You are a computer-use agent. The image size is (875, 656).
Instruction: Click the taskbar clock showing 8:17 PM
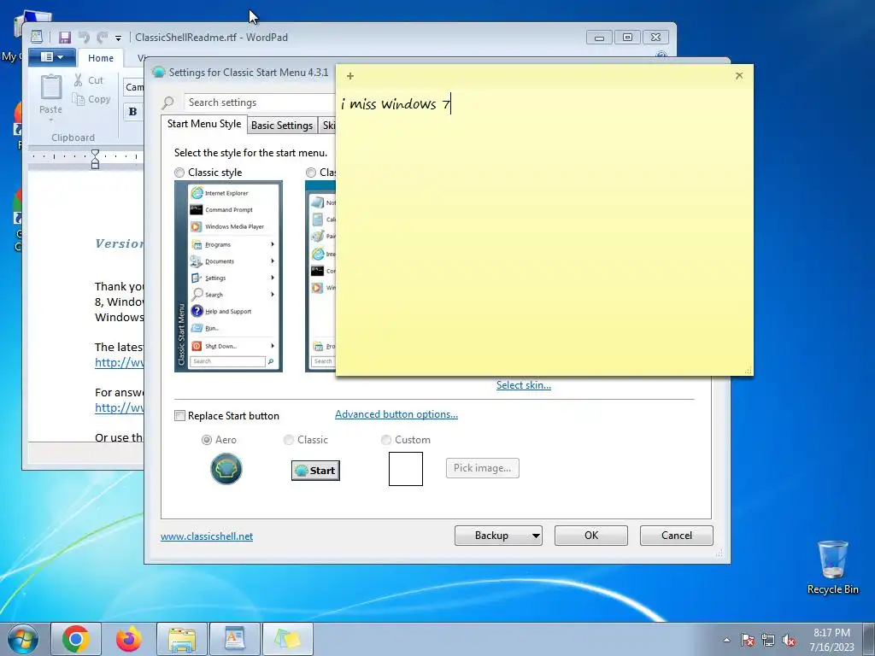(x=831, y=640)
